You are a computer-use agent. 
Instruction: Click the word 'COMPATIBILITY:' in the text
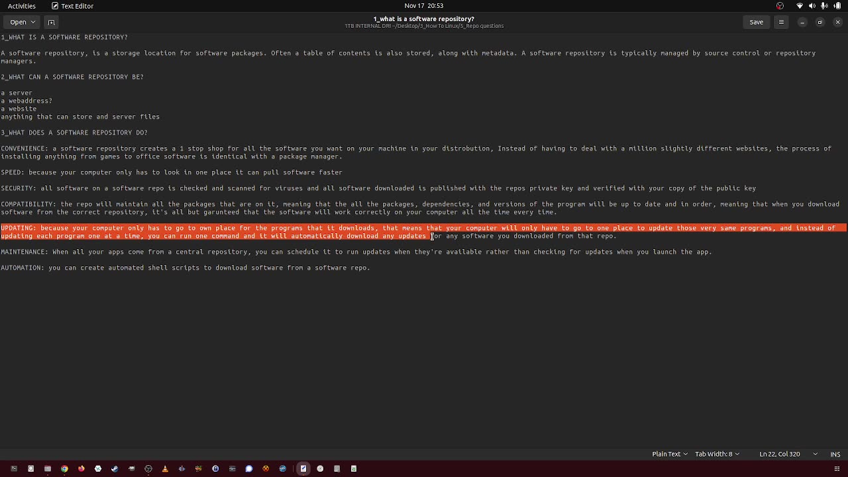click(x=28, y=204)
